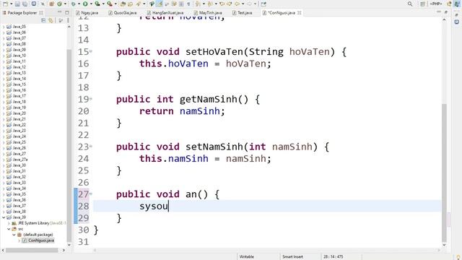Image resolution: width=462 pixels, height=260 pixels.
Task: Minimize the Package Explorer panel
Action: (60, 12)
